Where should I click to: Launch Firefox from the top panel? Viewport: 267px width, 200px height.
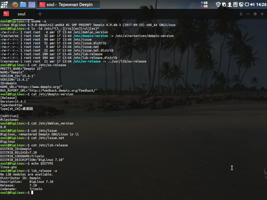[15, 4]
